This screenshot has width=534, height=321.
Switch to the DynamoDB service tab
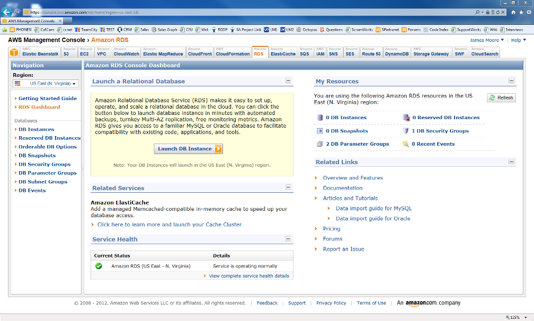[x=397, y=52]
